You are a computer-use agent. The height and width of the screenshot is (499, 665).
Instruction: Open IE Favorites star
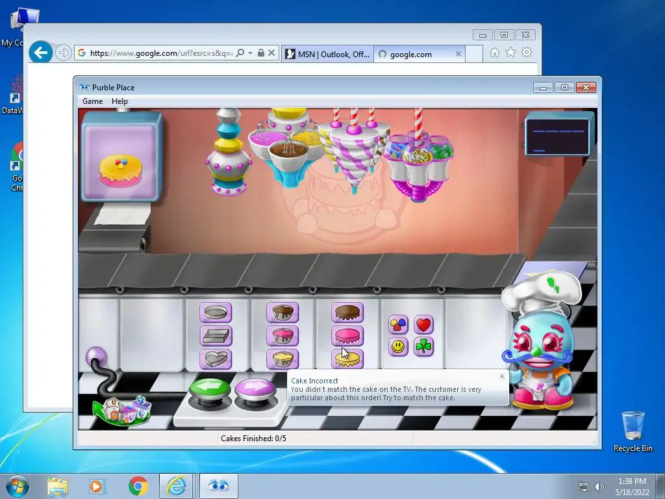coord(510,52)
